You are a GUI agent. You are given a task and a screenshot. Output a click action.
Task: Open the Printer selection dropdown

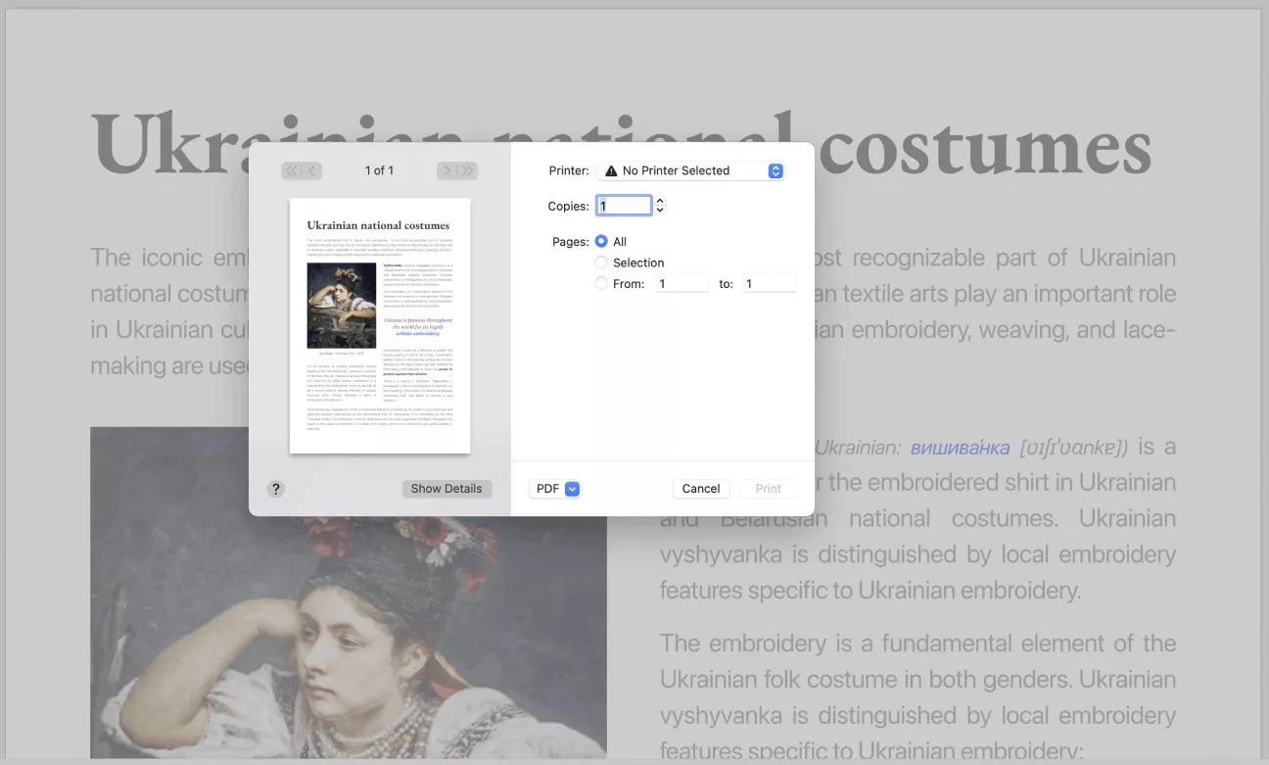[x=690, y=170]
